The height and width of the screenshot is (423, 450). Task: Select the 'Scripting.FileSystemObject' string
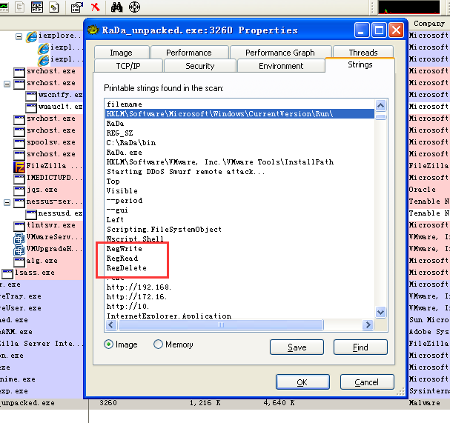(164, 230)
